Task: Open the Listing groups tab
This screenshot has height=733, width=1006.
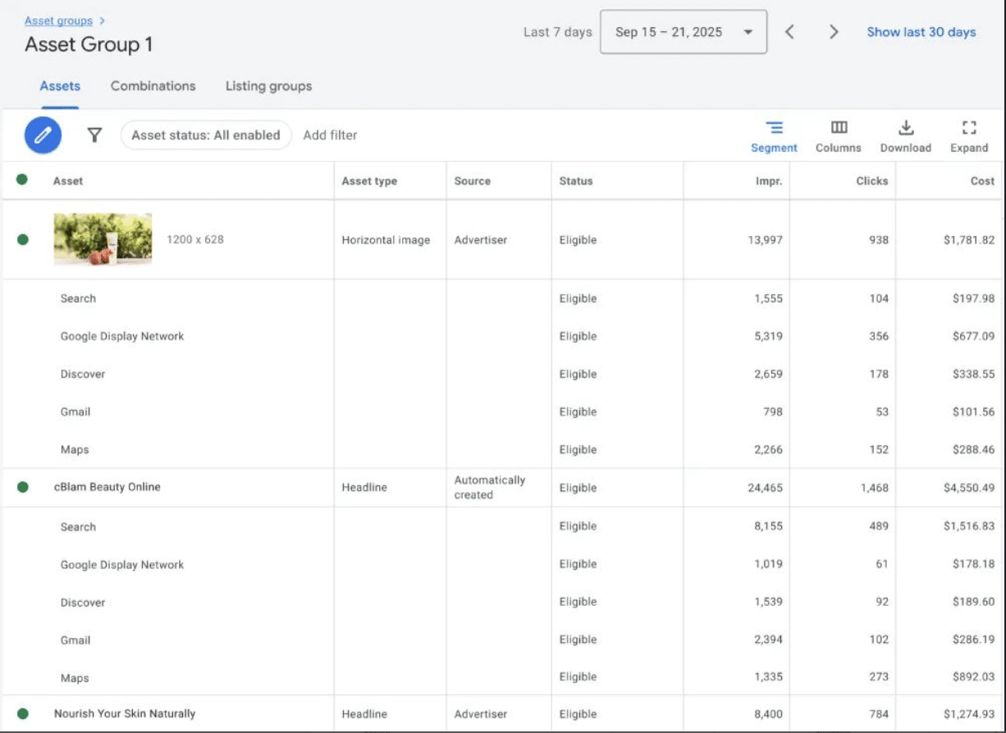Action: [268, 85]
